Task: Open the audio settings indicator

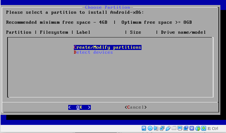Action: [x=156, y=128]
